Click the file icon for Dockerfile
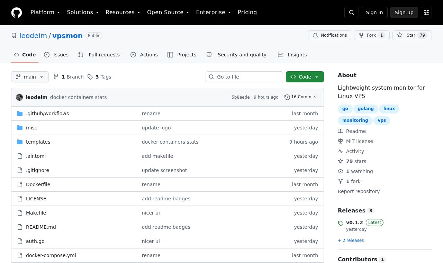Screen dimensions: 443x263 20,184
